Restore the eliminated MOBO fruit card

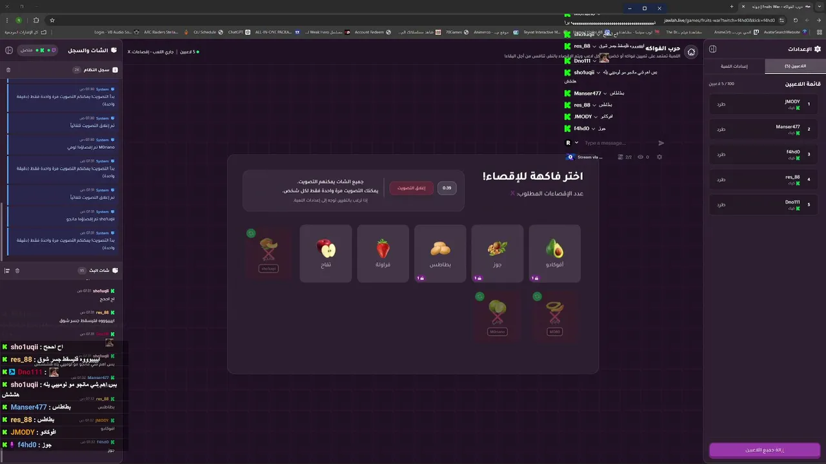(537, 296)
